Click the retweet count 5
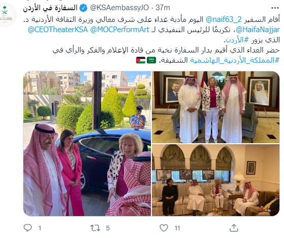The height and width of the screenshot is (238, 284). (x=108, y=228)
